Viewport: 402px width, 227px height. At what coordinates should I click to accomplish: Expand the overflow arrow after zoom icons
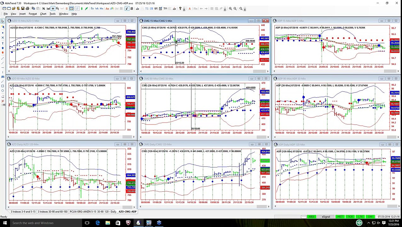[245, 9]
